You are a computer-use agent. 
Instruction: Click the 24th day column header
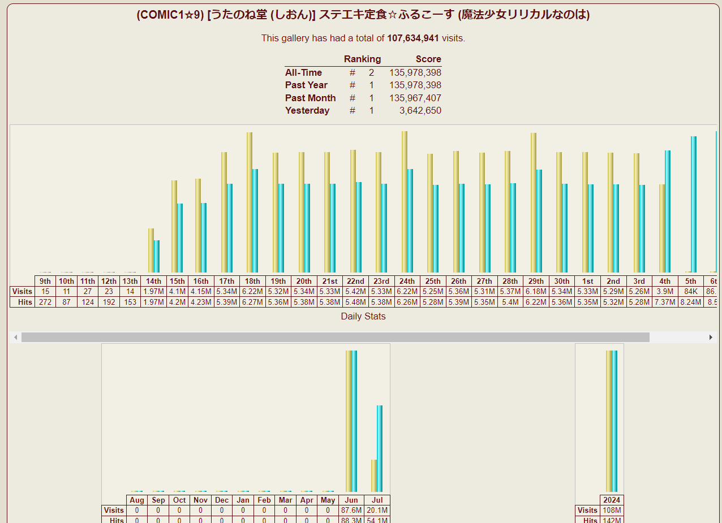click(x=407, y=281)
